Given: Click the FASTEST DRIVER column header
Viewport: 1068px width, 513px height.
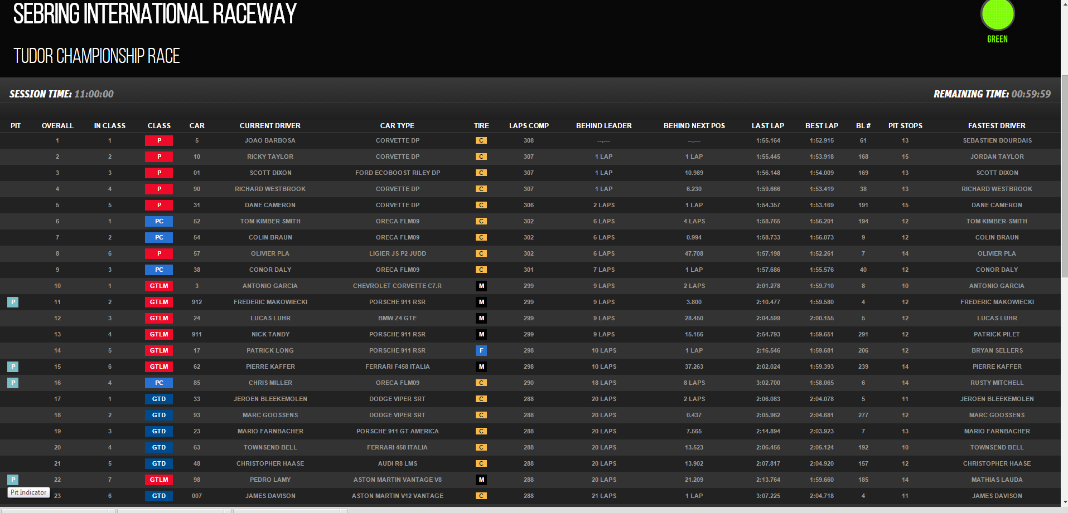Looking at the screenshot, I should point(997,125).
